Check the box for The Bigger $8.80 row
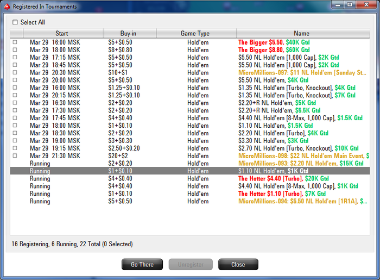 (15, 49)
